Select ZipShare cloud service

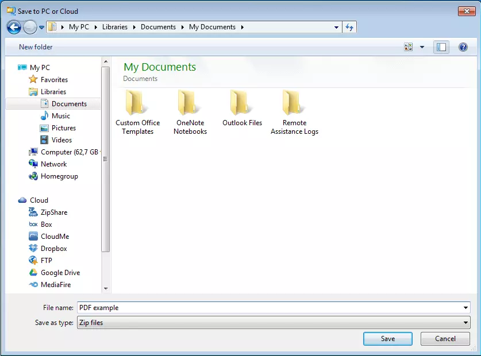pyautogui.click(x=54, y=212)
